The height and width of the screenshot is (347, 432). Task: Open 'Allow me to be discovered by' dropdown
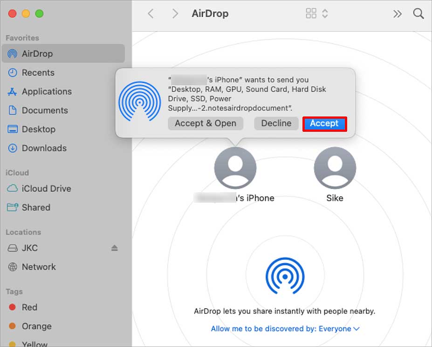click(x=285, y=329)
